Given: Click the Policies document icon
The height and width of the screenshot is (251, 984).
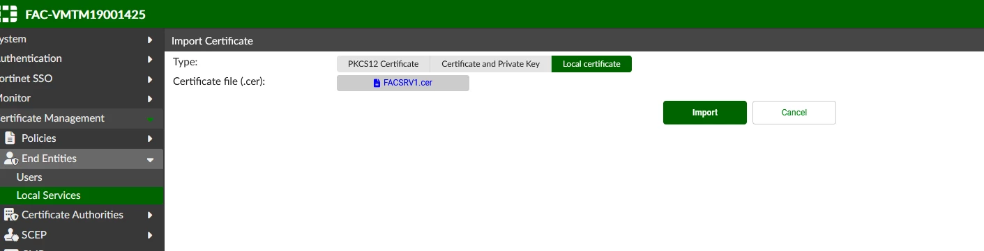Looking at the screenshot, I should (x=10, y=138).
